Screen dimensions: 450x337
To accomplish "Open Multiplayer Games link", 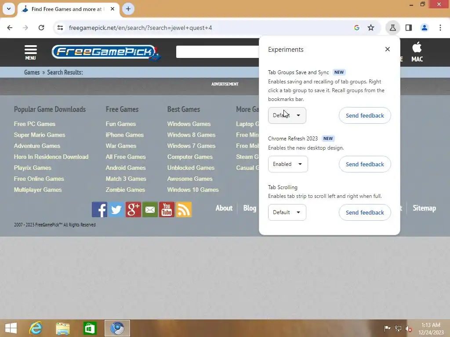I will coord(38,190).
